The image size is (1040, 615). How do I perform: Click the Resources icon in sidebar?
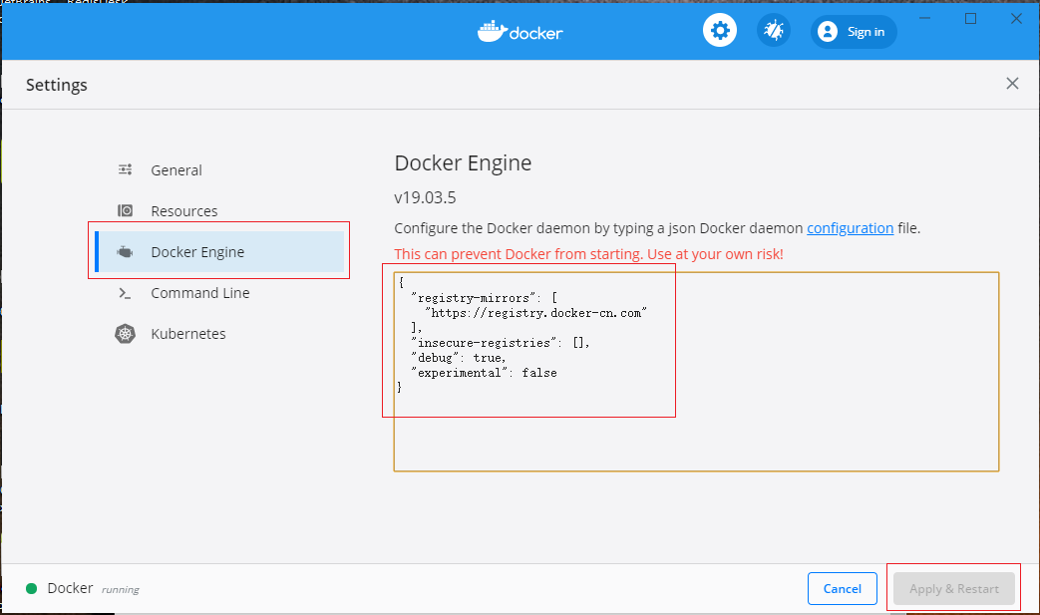click(126, 210)
